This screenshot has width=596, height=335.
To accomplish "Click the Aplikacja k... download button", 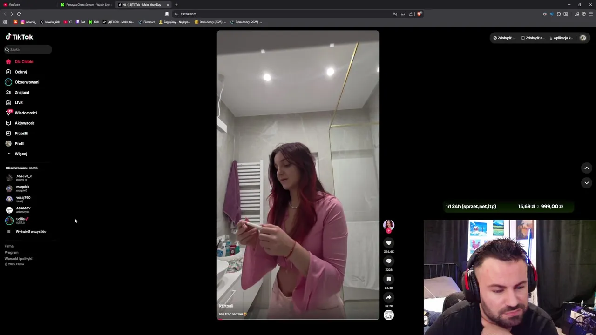I will pos(562,38).
